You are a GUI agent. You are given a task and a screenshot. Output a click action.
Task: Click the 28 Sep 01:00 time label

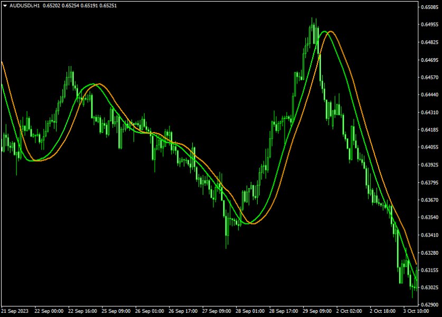(250, 311)
